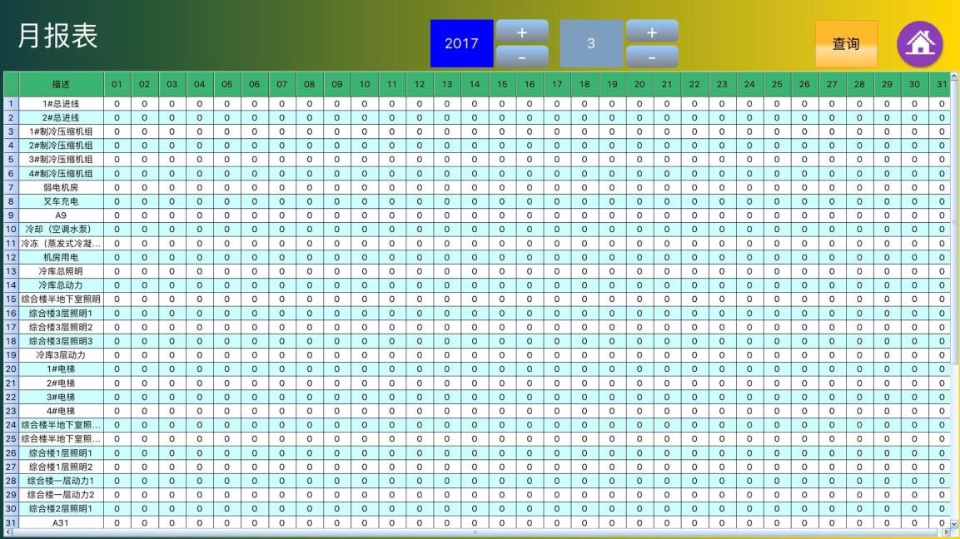
Task: Click row number 15 header
Action: pos(11,299)
